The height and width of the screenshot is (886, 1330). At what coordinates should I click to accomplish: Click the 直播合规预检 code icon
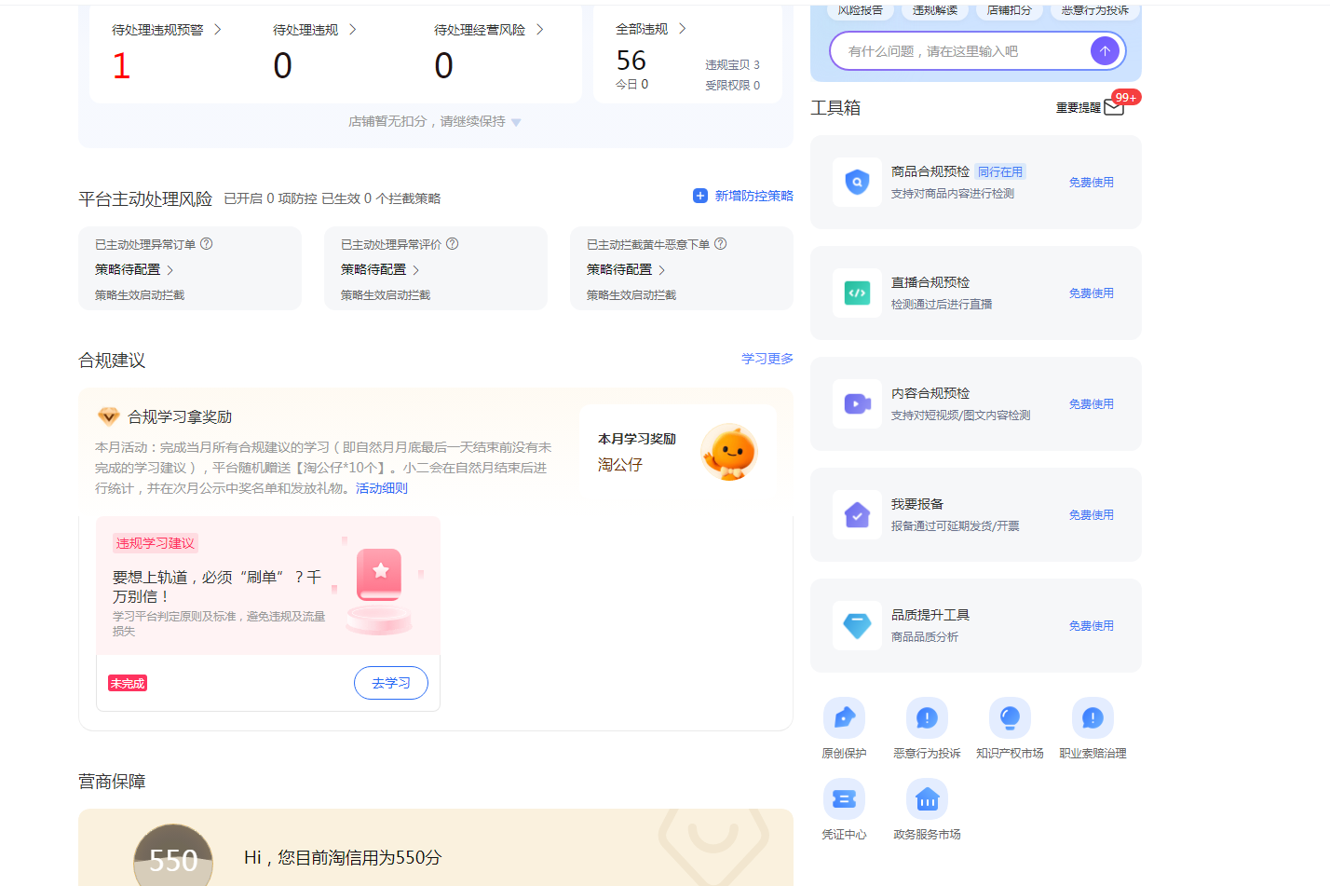[x=857, y=293]
